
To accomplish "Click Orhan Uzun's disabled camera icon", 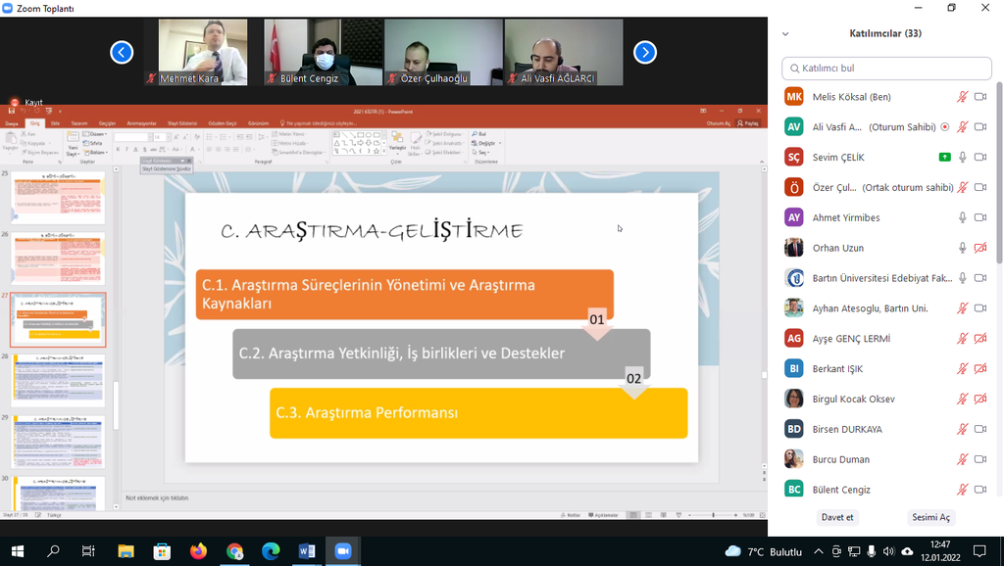I will pos(980,248).
